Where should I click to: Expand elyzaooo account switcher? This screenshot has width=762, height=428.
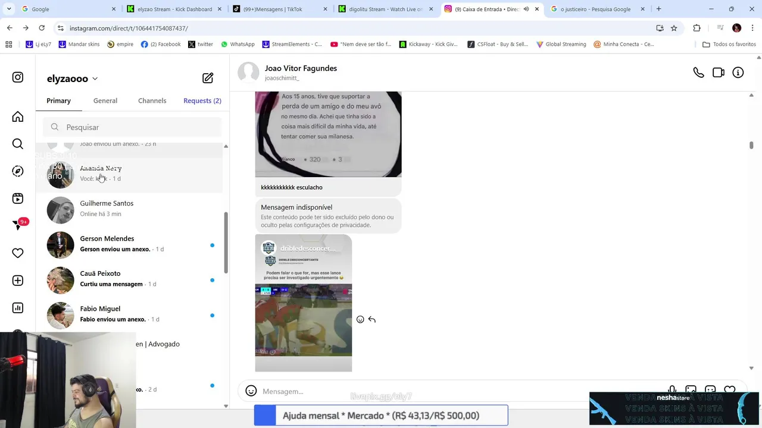click(x=72, y=78)
